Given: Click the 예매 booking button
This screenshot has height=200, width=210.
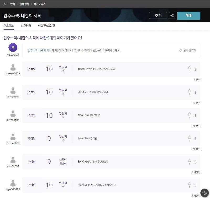Looking at the screenshot, I should coord(188,16).
